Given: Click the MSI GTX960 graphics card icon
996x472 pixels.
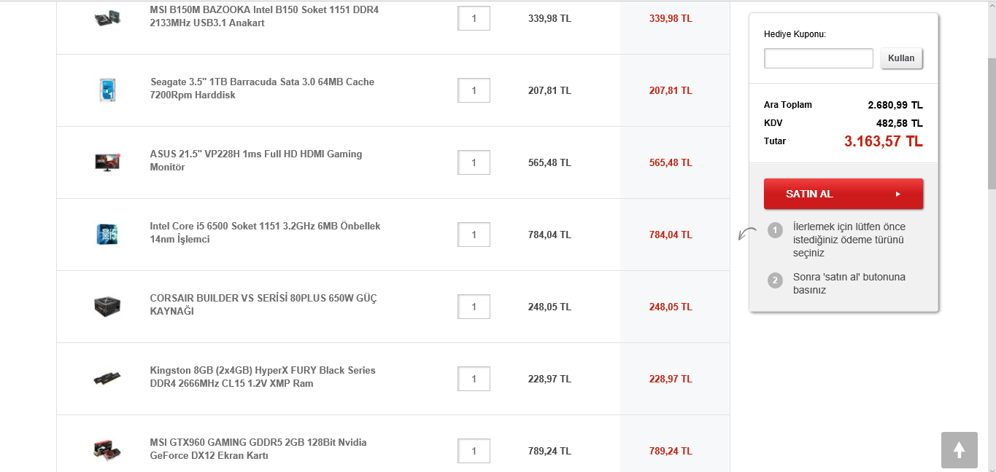Looking at the screenshot, I should [107, 450].
